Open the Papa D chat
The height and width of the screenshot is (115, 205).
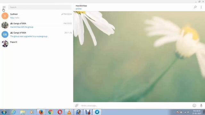pyautogui.click(x=37, y=44)
